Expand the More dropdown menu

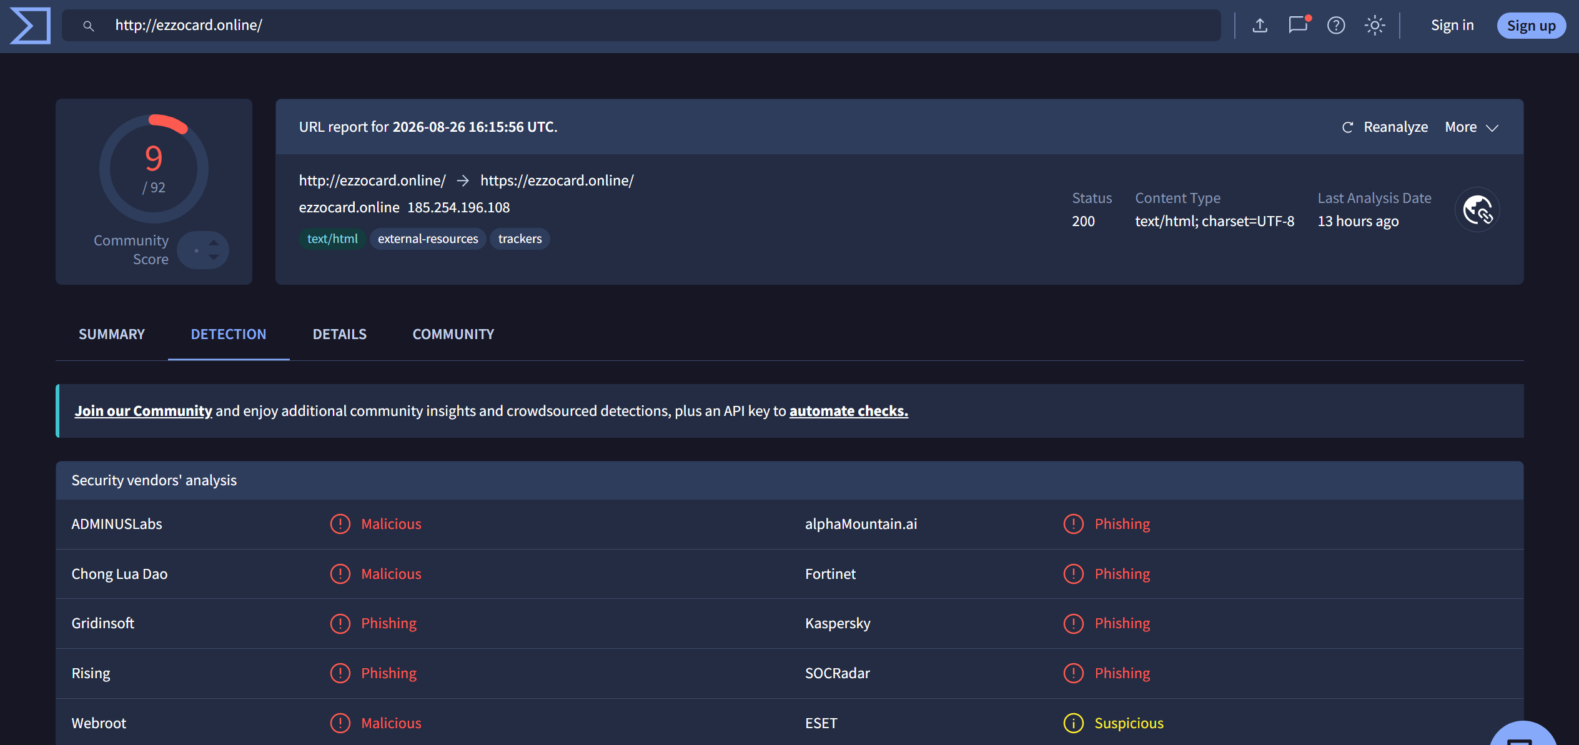(x=1472, y=127)
